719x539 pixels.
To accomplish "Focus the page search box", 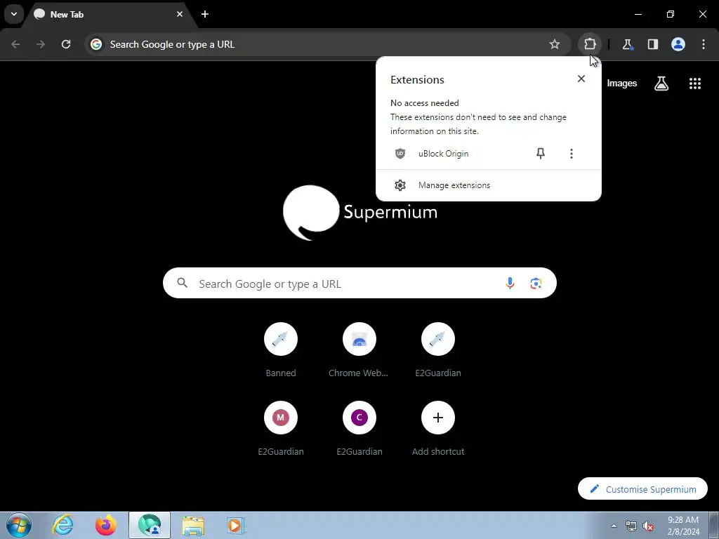I will (x=359, y=284).
